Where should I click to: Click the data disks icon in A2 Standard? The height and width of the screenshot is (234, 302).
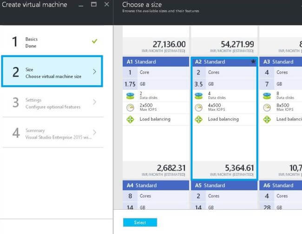(198, 96)
